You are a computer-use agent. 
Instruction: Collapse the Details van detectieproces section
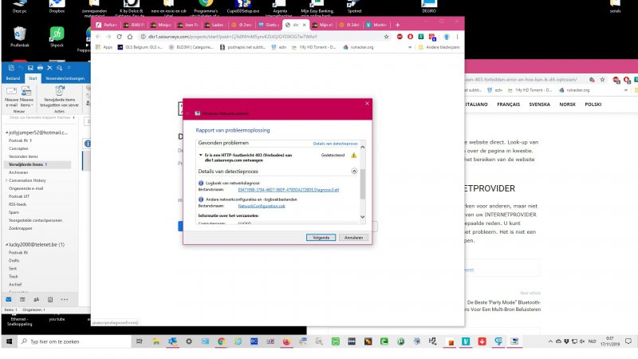[x=353, y=171]
